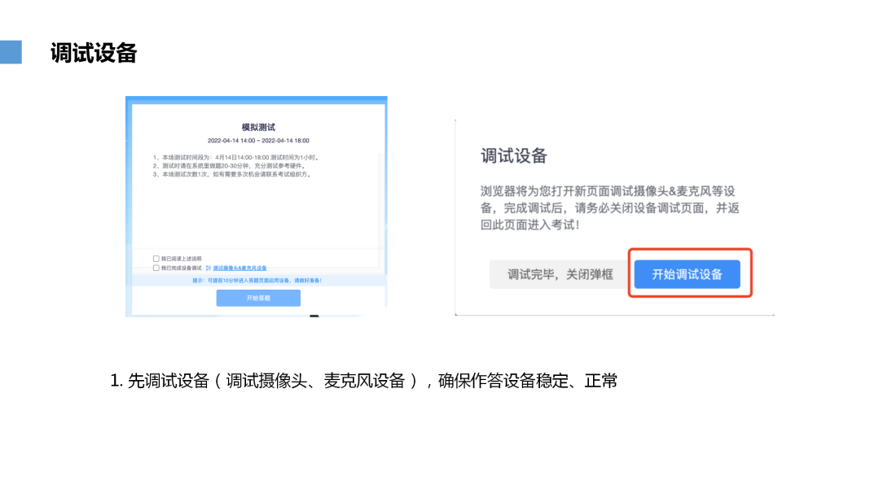
Task: Click the bold 调试设备 slide title at top
Action: click(93, 53)
